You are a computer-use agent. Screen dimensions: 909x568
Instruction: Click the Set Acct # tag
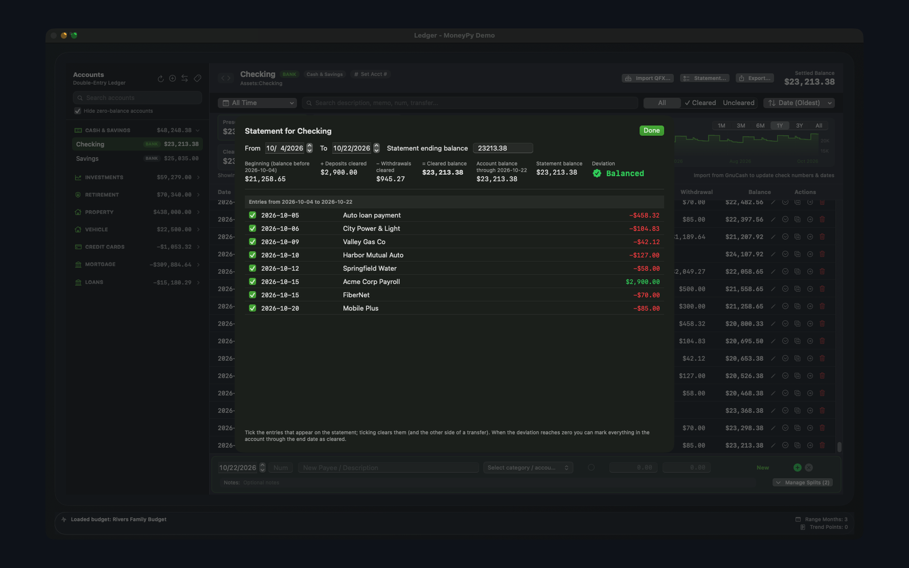[370, 74]
